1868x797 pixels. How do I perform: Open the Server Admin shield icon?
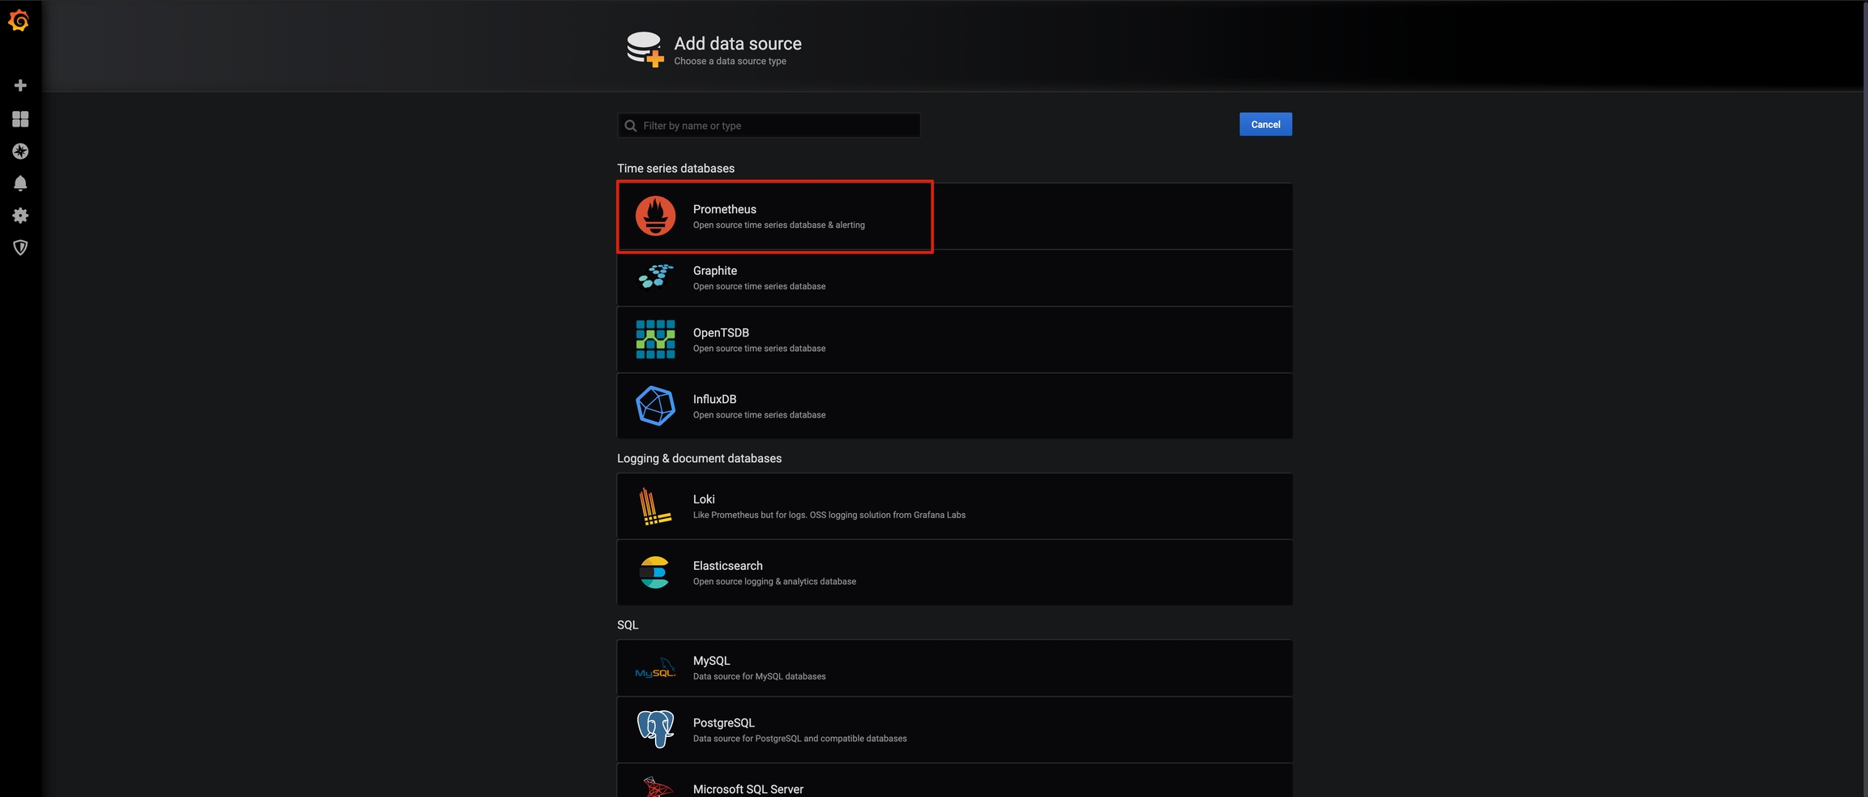[20, 247]
